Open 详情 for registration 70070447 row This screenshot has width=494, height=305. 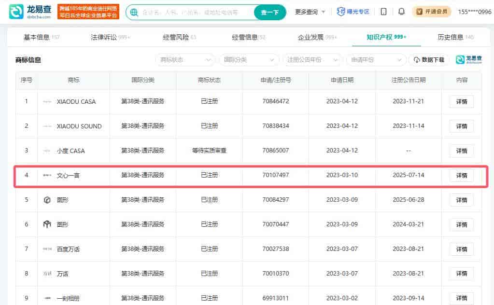coord(462,224)
